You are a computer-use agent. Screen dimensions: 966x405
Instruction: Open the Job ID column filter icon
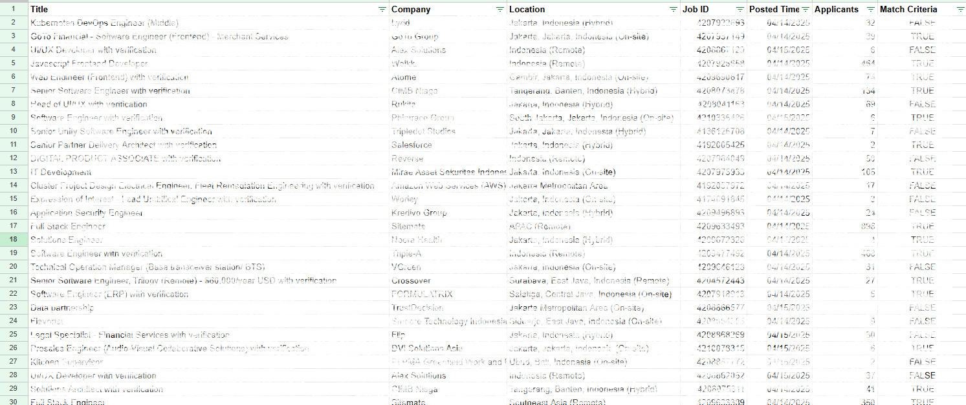(740, 10)
